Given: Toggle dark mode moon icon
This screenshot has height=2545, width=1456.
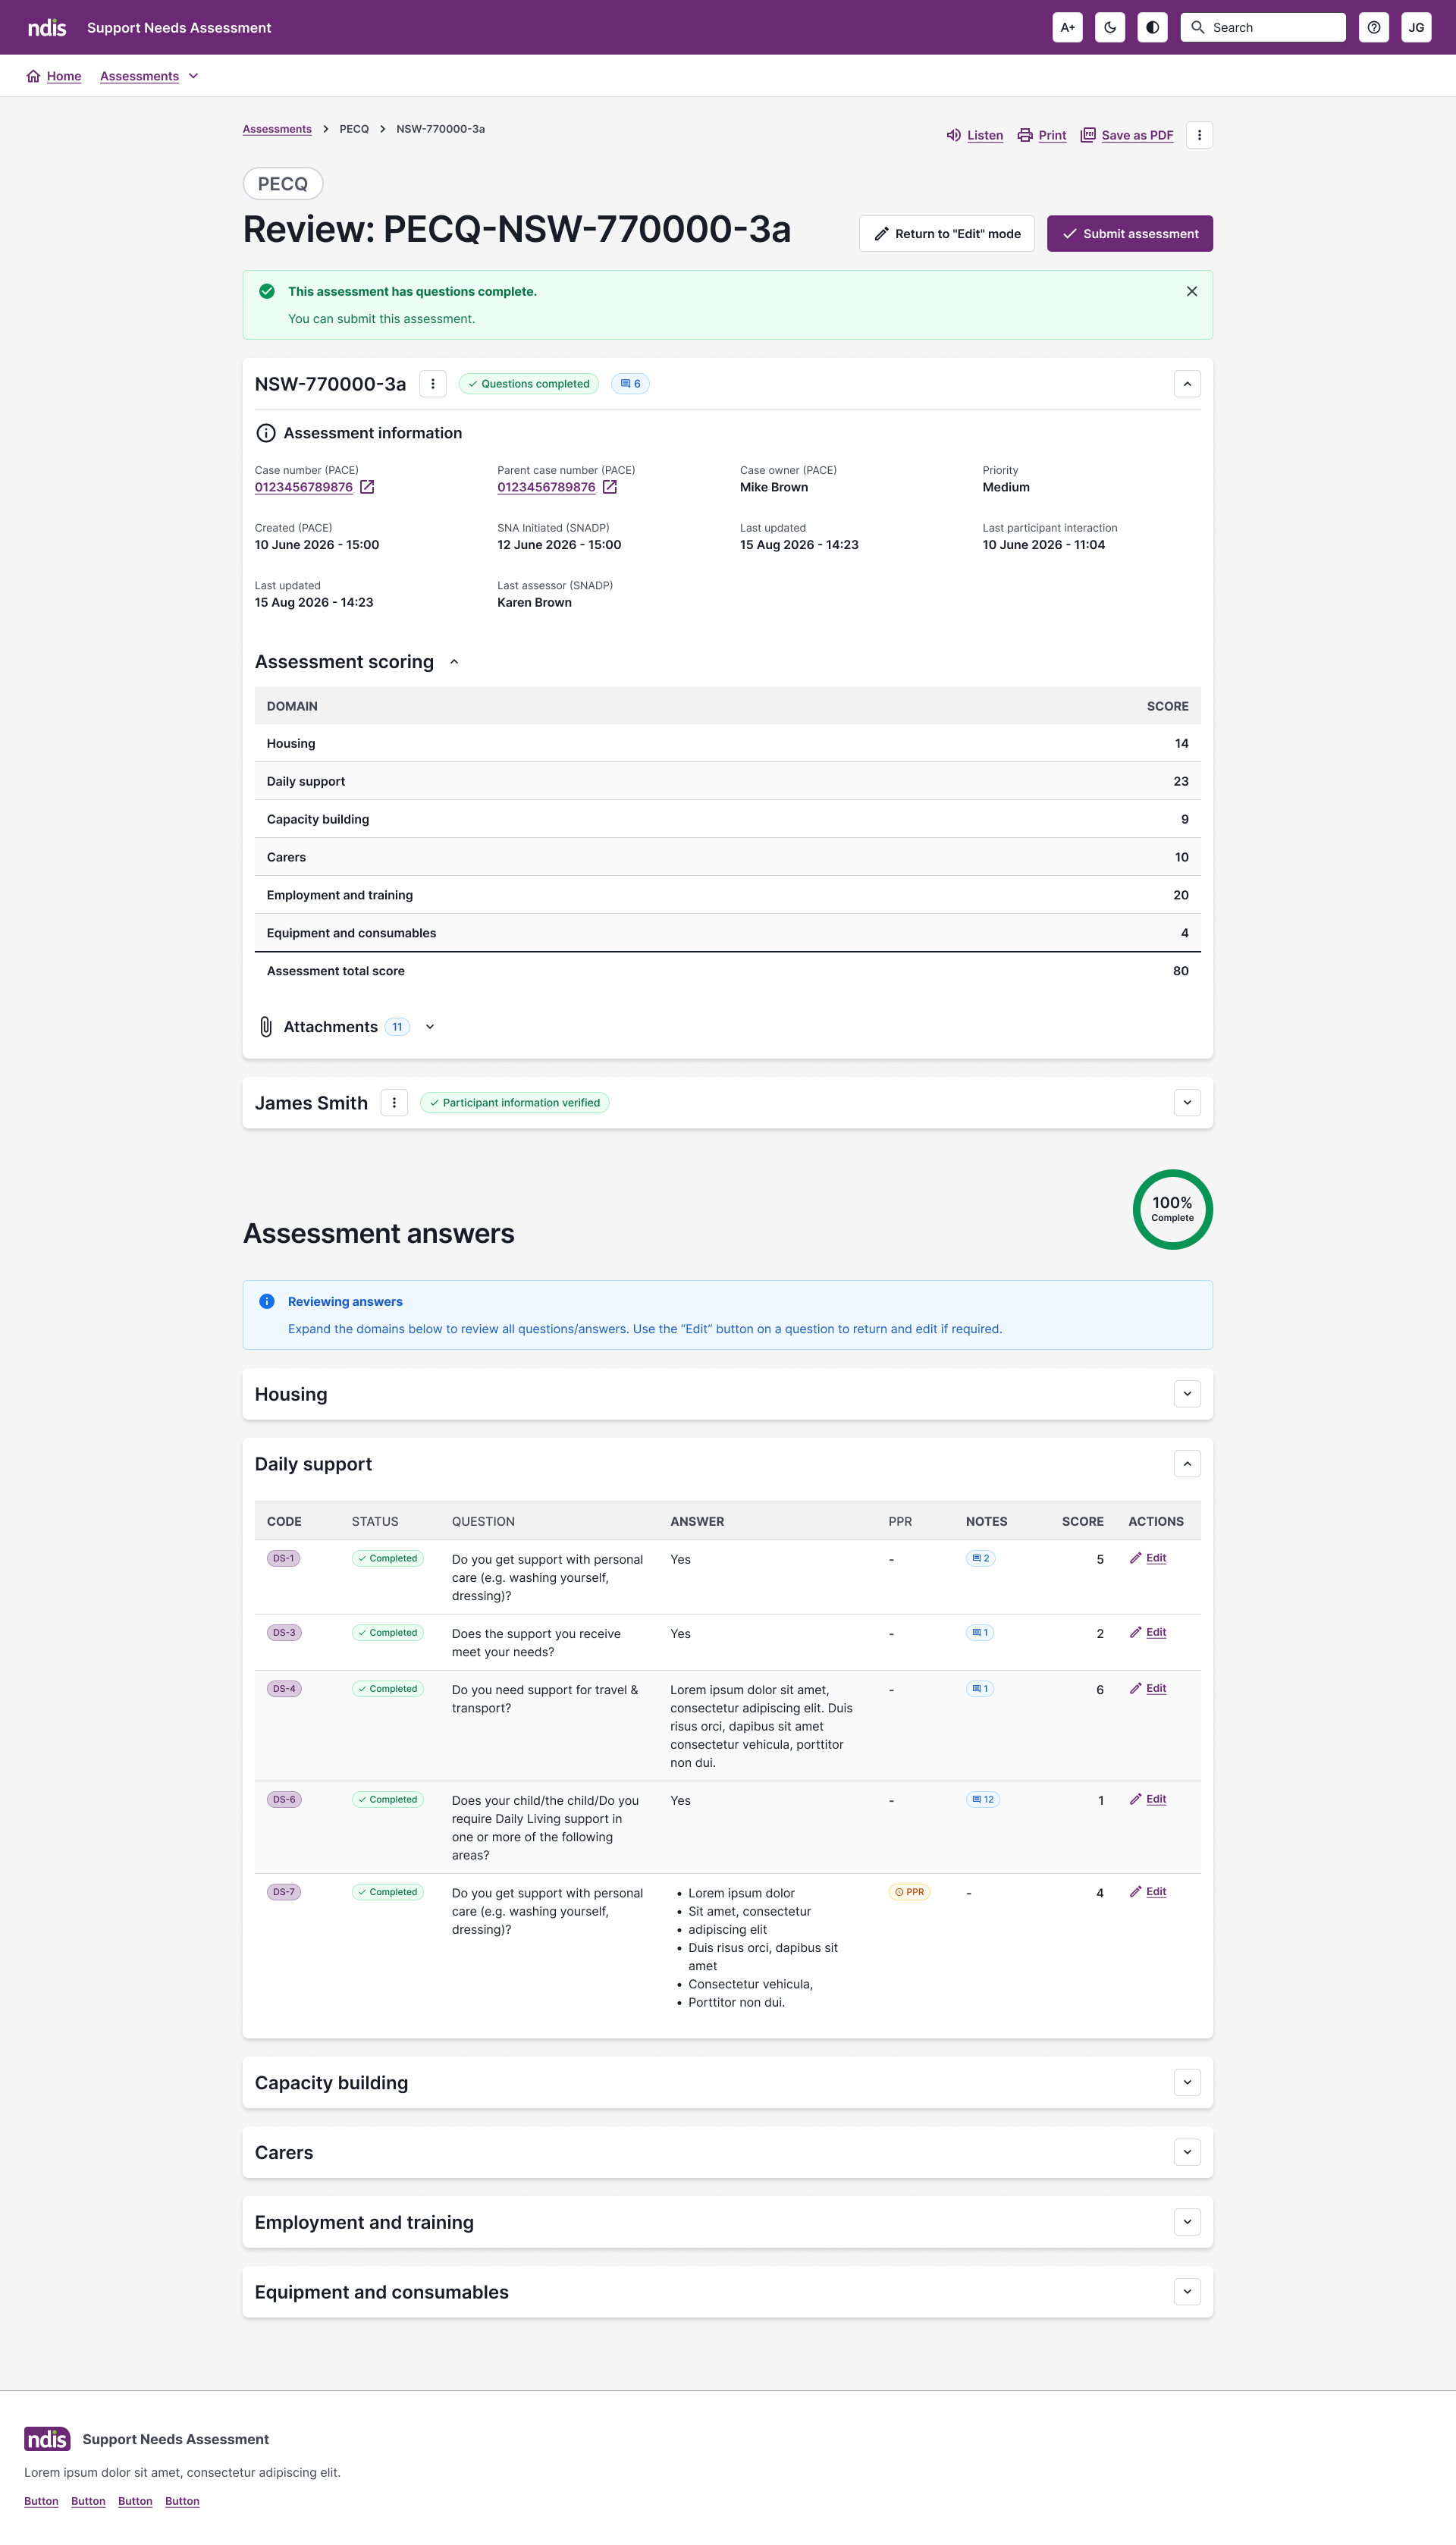Looking at the screenshot, I should 1110,27.
